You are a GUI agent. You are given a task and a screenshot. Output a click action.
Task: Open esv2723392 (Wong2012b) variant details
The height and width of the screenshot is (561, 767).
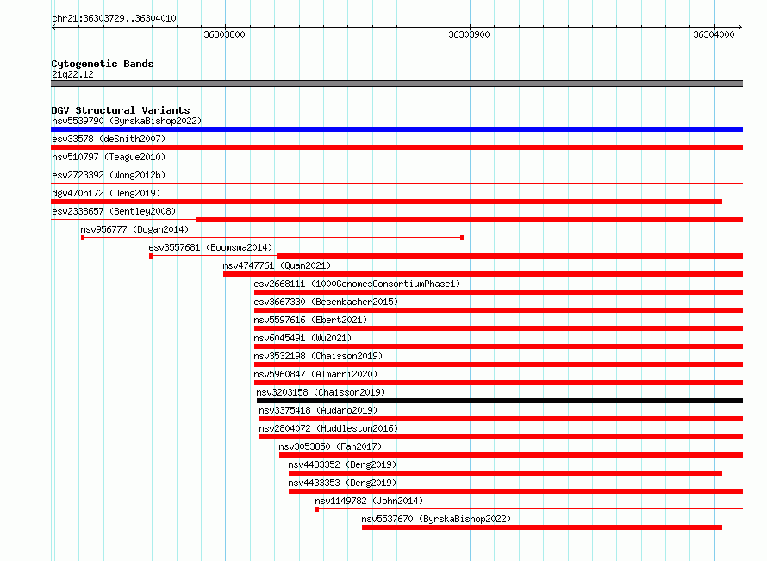[x=109, y=175]
